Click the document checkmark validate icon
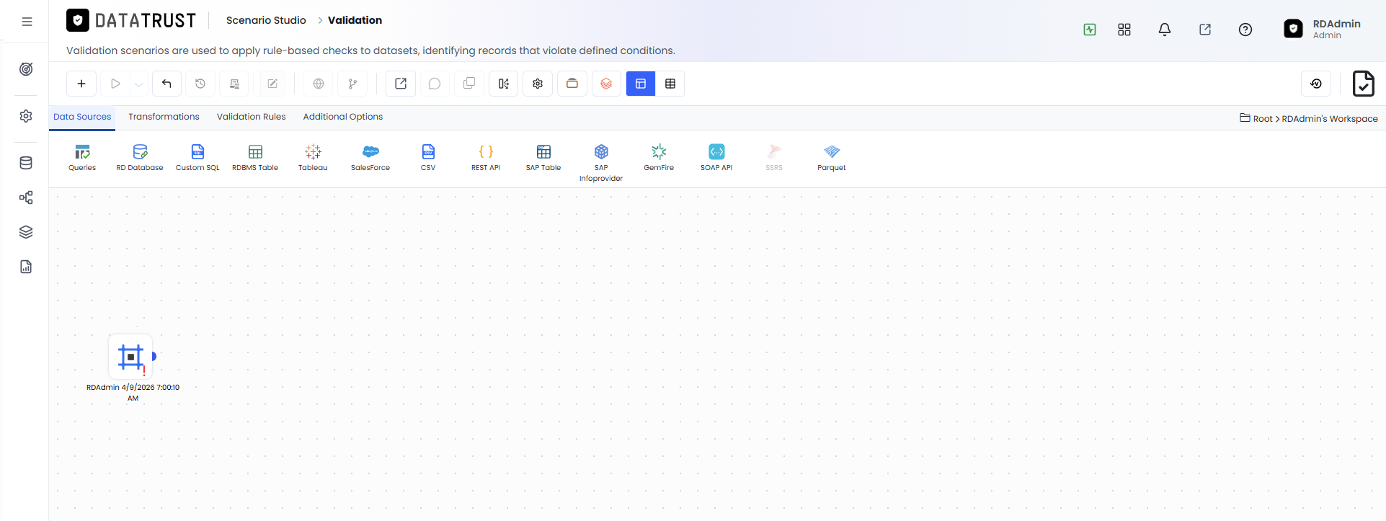This screenshot has width=1386, height=521. (x=1363, y=84)
